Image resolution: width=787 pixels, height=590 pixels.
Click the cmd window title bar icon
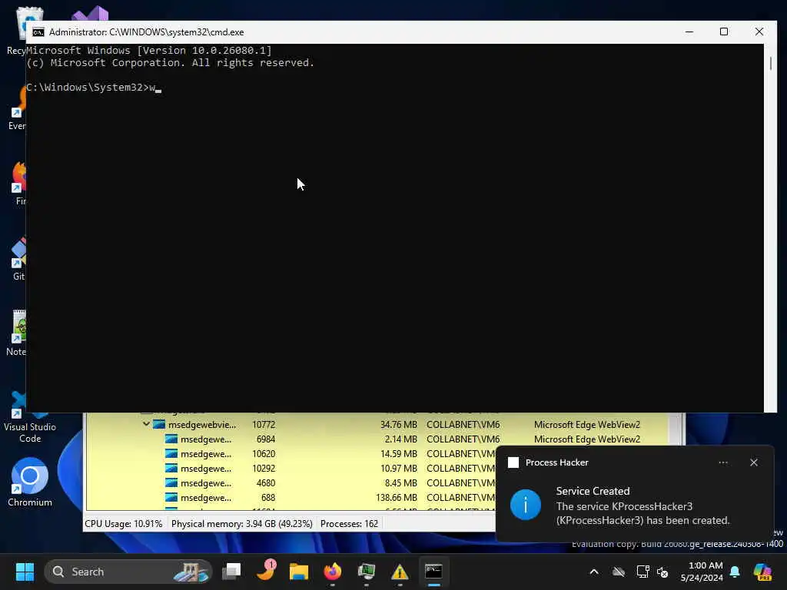(38, 32)
